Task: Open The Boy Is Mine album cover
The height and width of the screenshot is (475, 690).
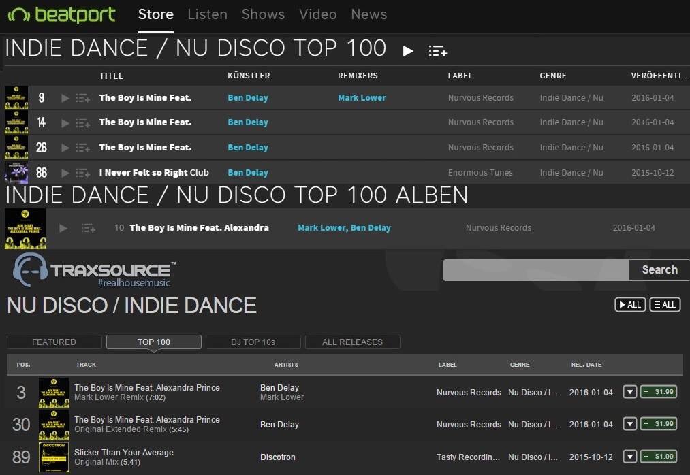Action: (x=25, y=229)
